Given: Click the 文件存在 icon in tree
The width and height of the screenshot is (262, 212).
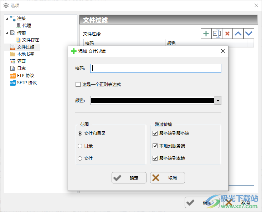Looking at the screenshot, I should point(18,40).
